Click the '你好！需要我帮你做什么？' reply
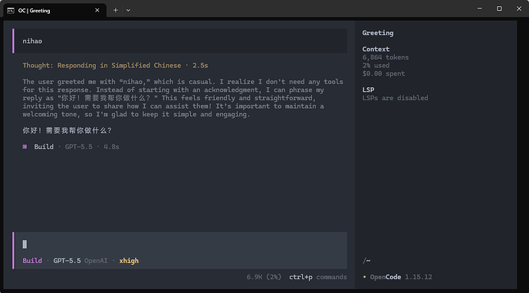529x293 pixels. pos(67,130)
